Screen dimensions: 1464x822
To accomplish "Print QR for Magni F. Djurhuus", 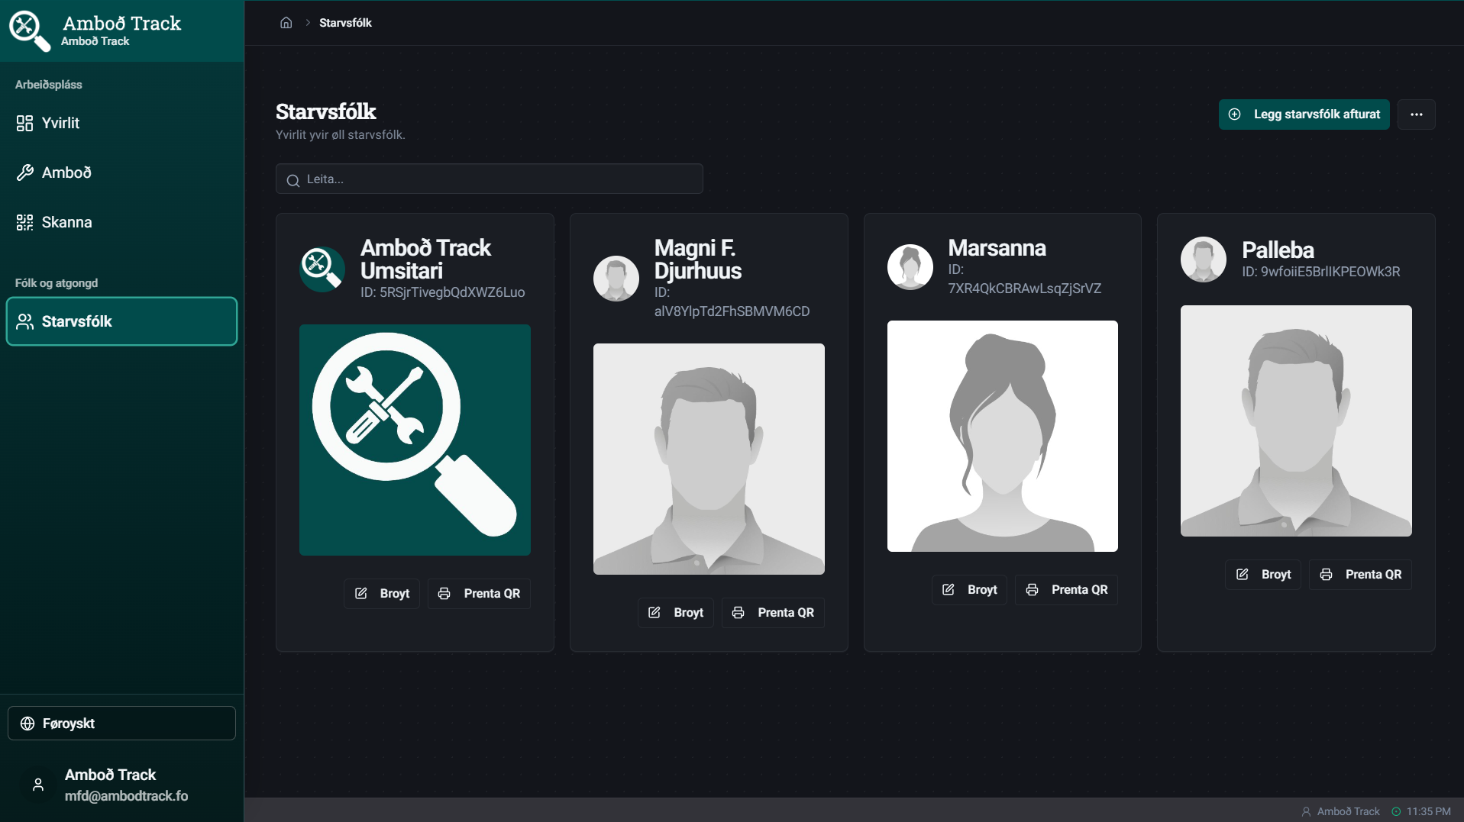I will coord(773,613).
